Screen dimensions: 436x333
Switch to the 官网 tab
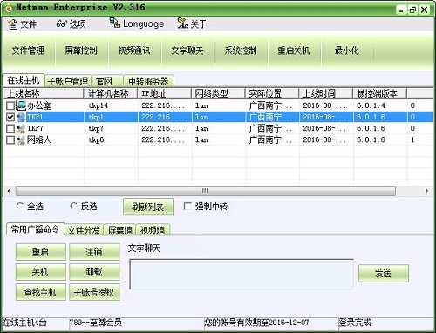tap(107, 81)
